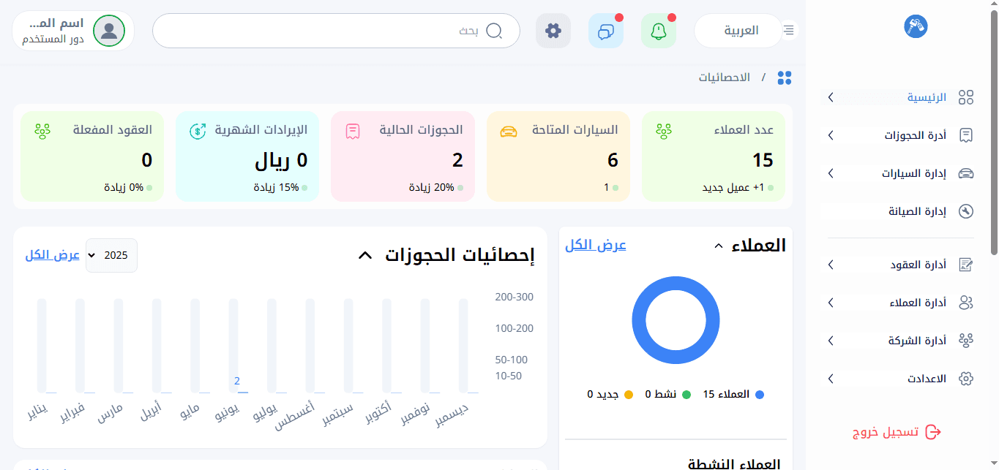The height and width of the screenshot is (470, 999).
Task: Click the sidebar collapse menu icon
Action: click(788, 30)
